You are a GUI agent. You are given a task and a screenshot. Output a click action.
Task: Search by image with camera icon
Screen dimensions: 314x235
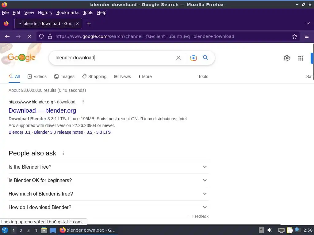tap(193, 58)
